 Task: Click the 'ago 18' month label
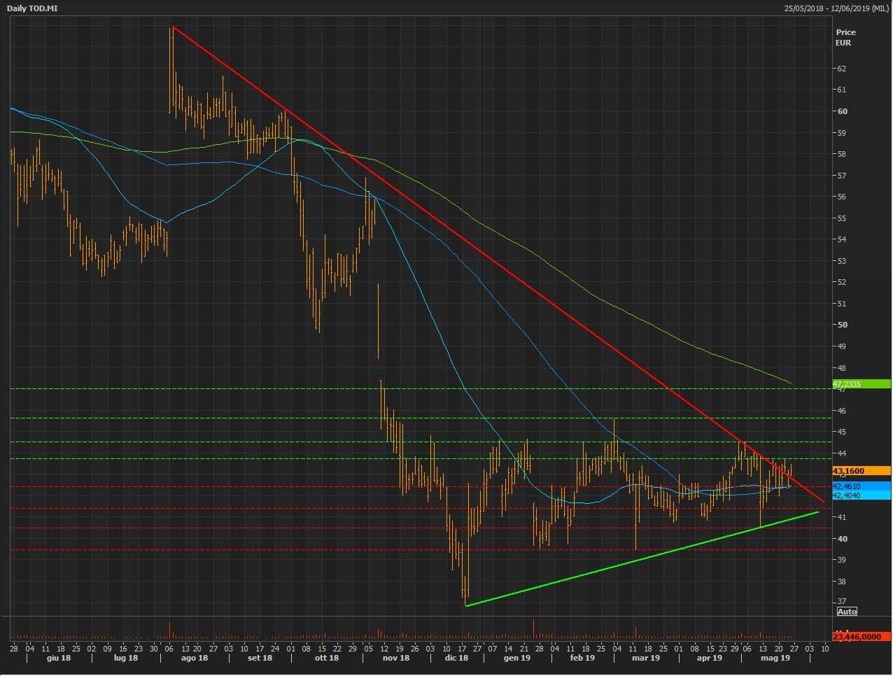(195, 658)
